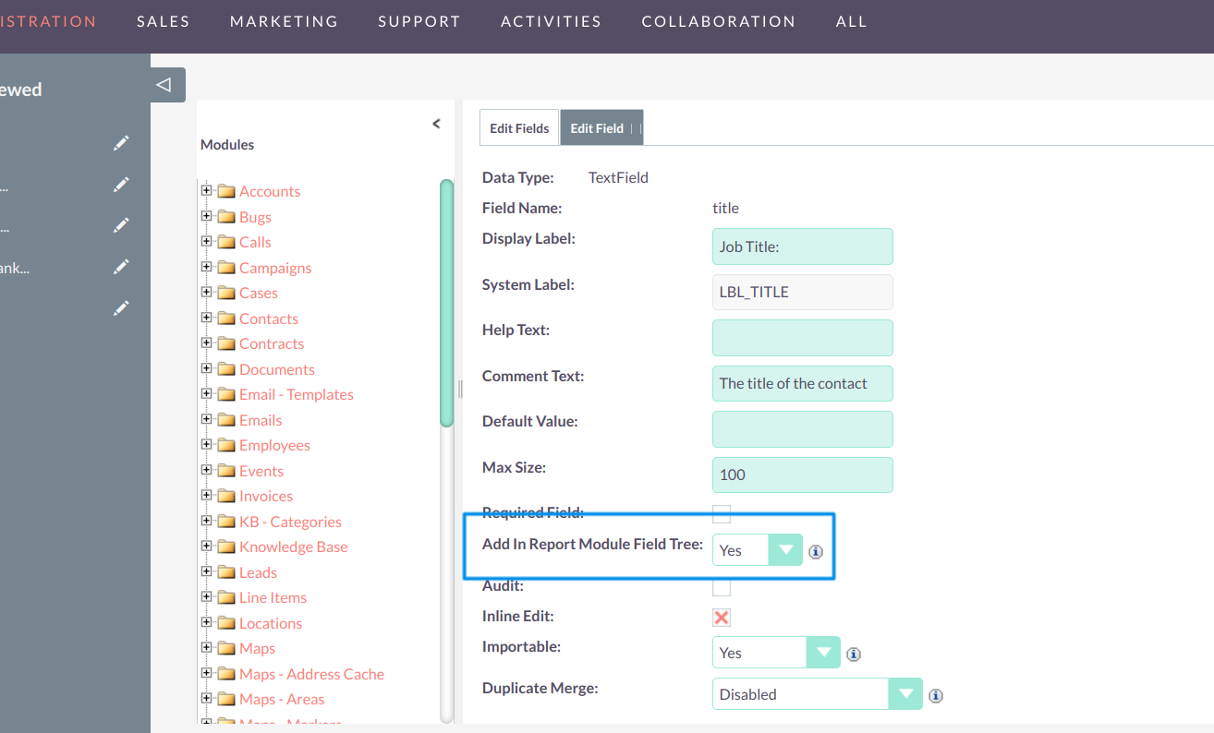Open the Add In Report Module Field Tree dropdown
This screenshot has width=1214, height=733.
(x=758, y=550)
